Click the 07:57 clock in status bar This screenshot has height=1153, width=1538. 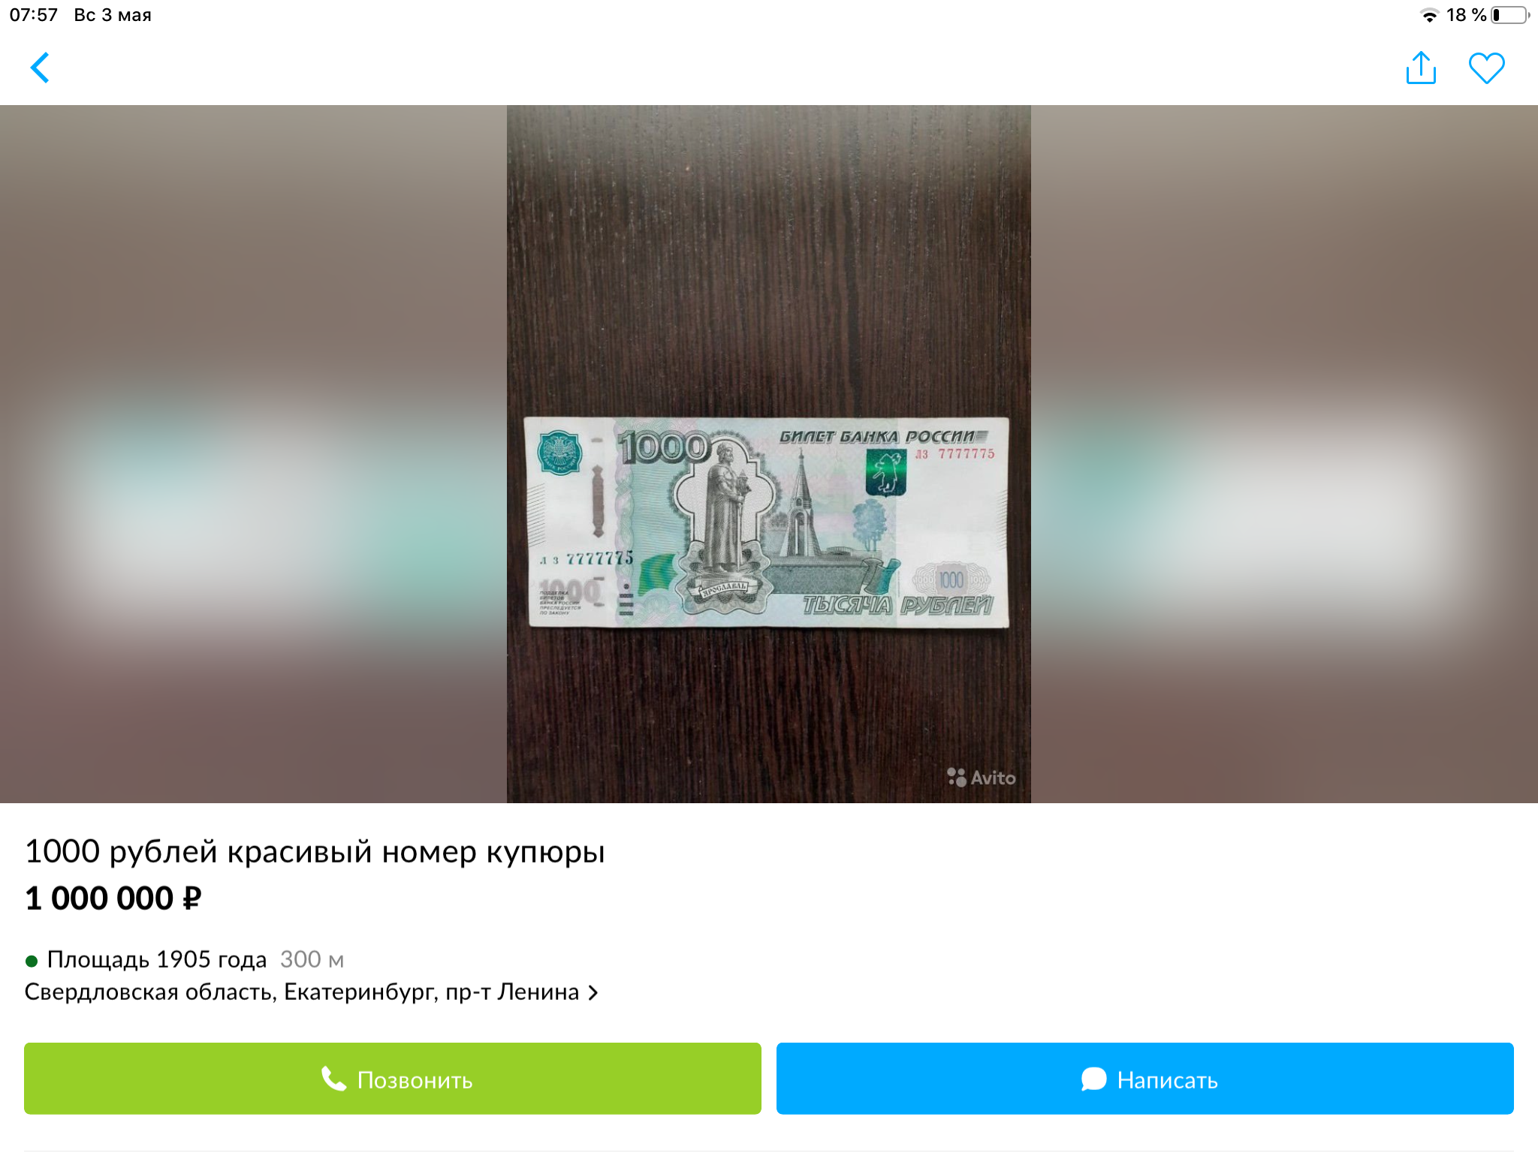click(34, 15)
